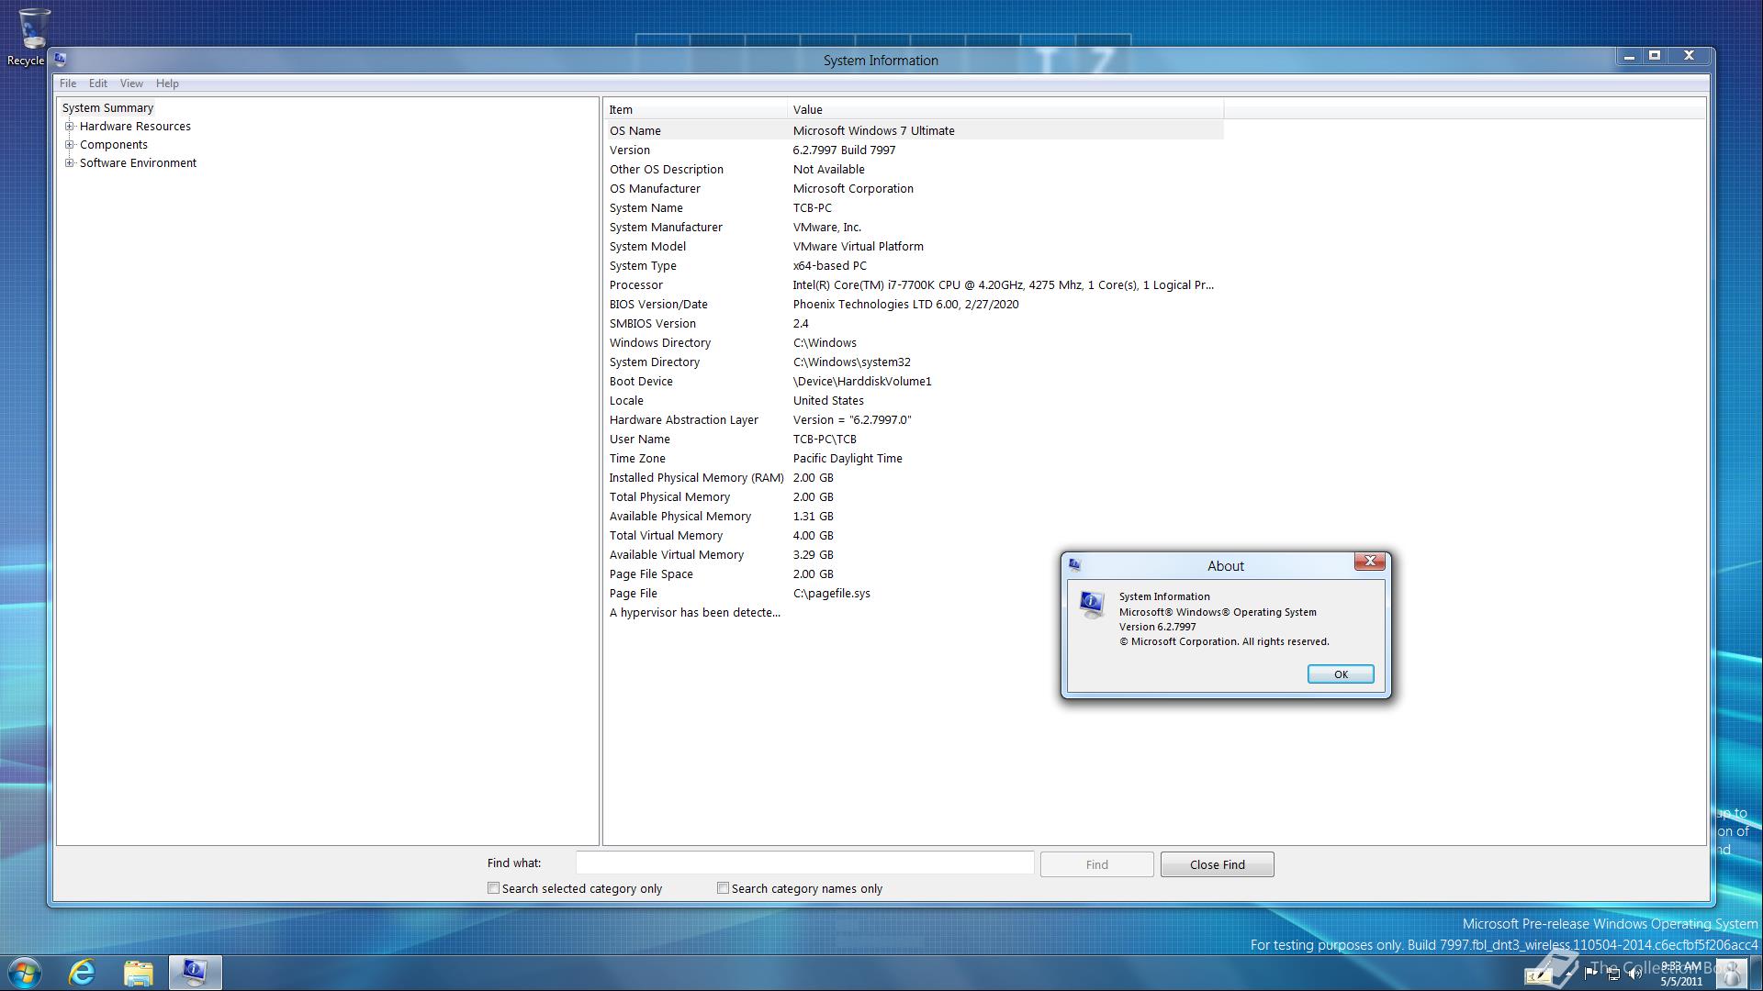Screen dimensions: 1763x991
Task: Select the Page File Space row
Action: coord(914,574)
